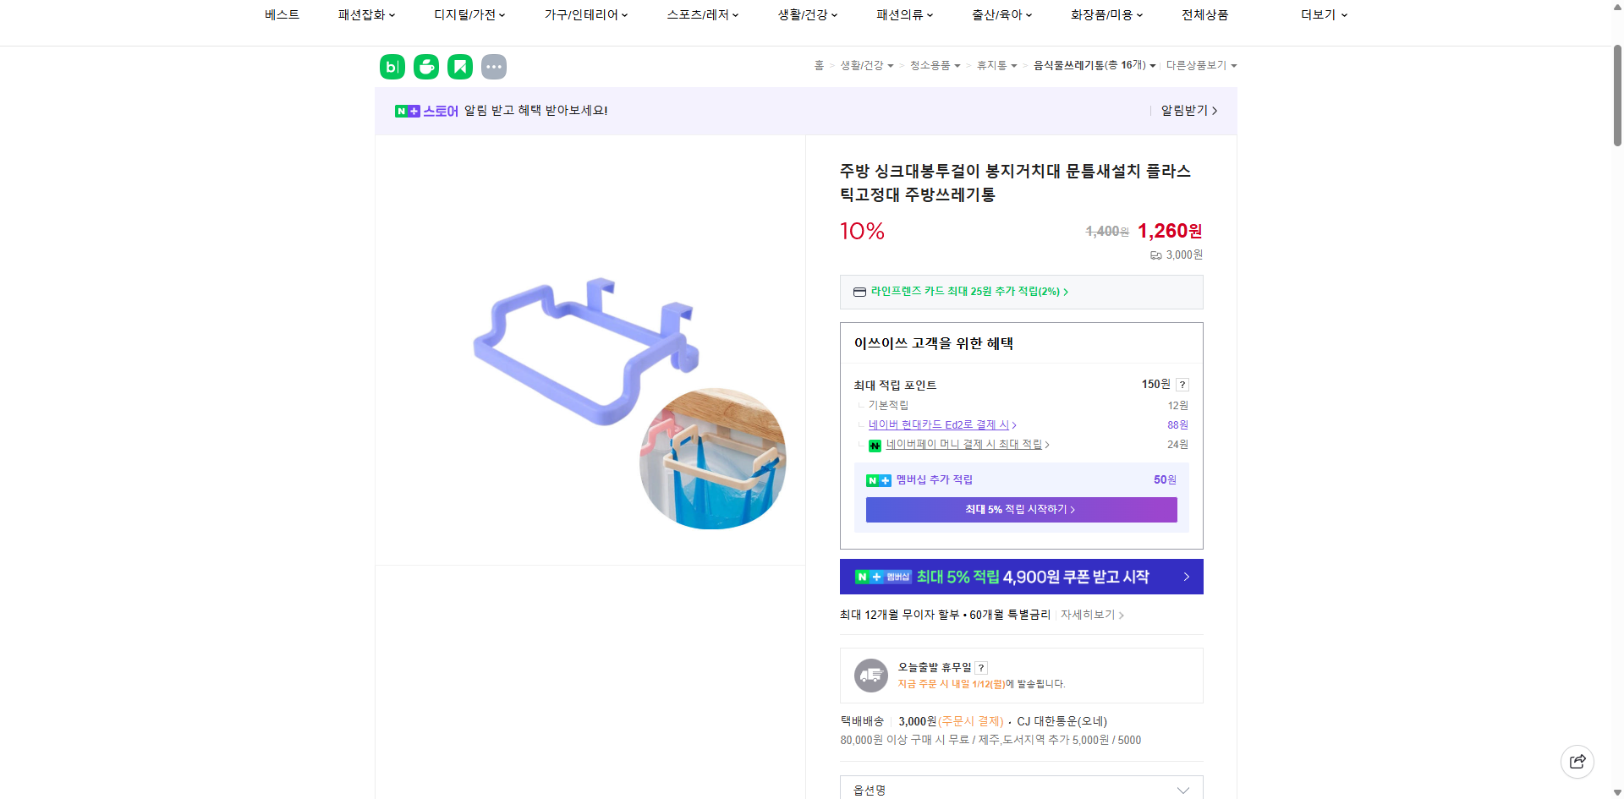This screenshot has width=1624, height=799.
Task: Select 베스트 in the top navigation
Action: coord(281,14)
